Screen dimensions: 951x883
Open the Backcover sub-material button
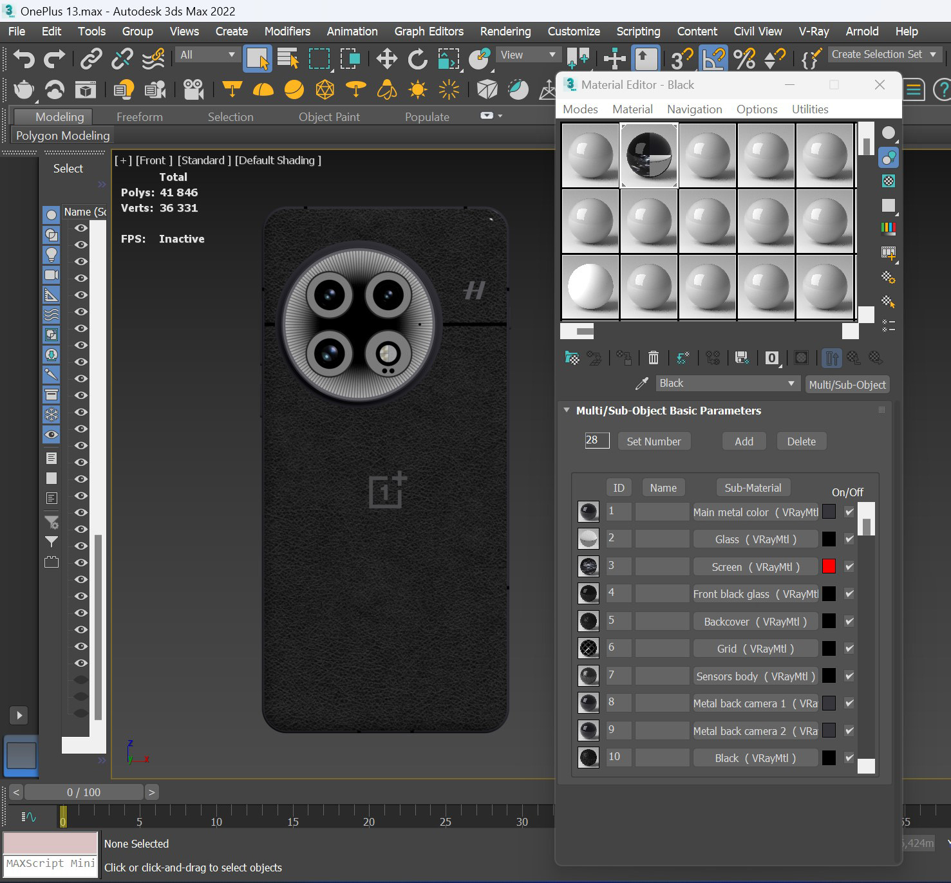pos(755,622)
